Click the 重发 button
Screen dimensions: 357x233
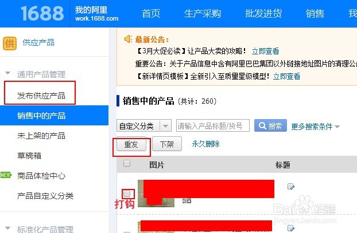[131, 144]
